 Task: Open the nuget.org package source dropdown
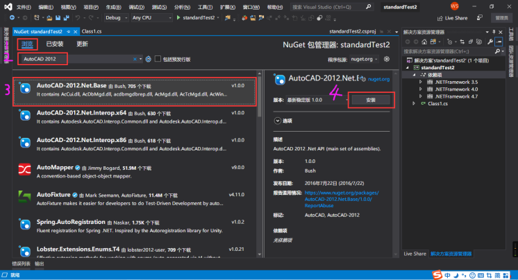point(364,59)
